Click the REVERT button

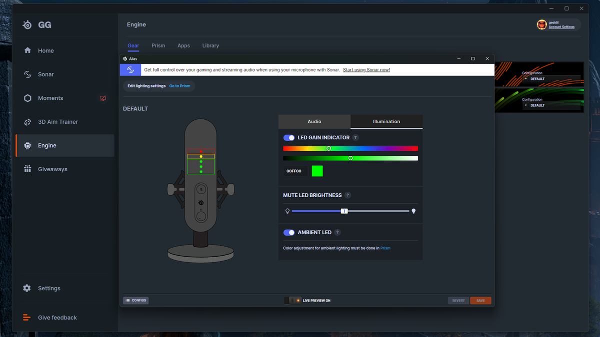pyautogui.click(x=458, y=301)
